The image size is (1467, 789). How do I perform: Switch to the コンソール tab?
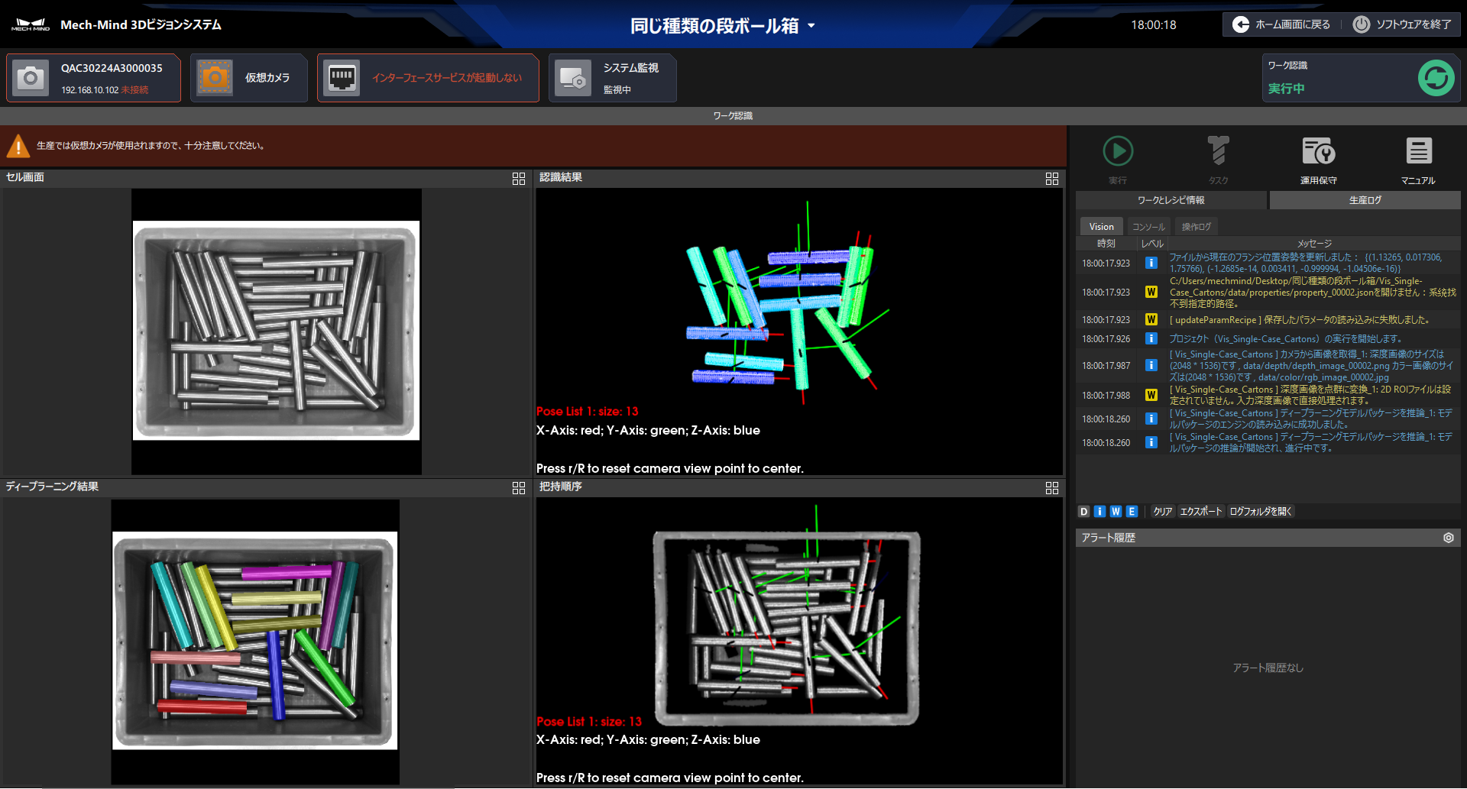point(1148,227)
